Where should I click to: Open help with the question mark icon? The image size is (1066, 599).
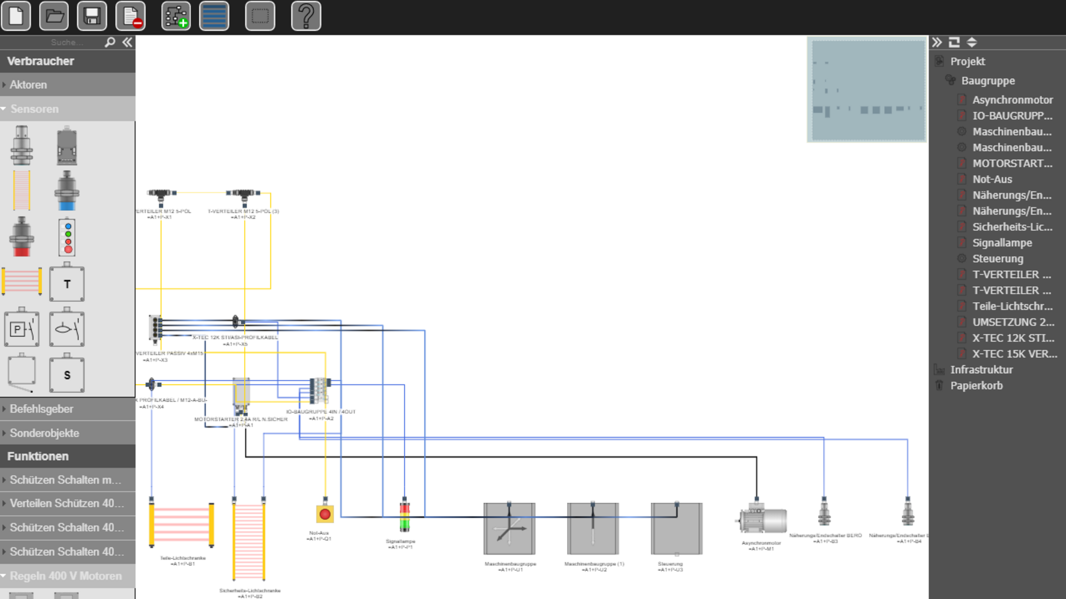(x=306, y=16)
